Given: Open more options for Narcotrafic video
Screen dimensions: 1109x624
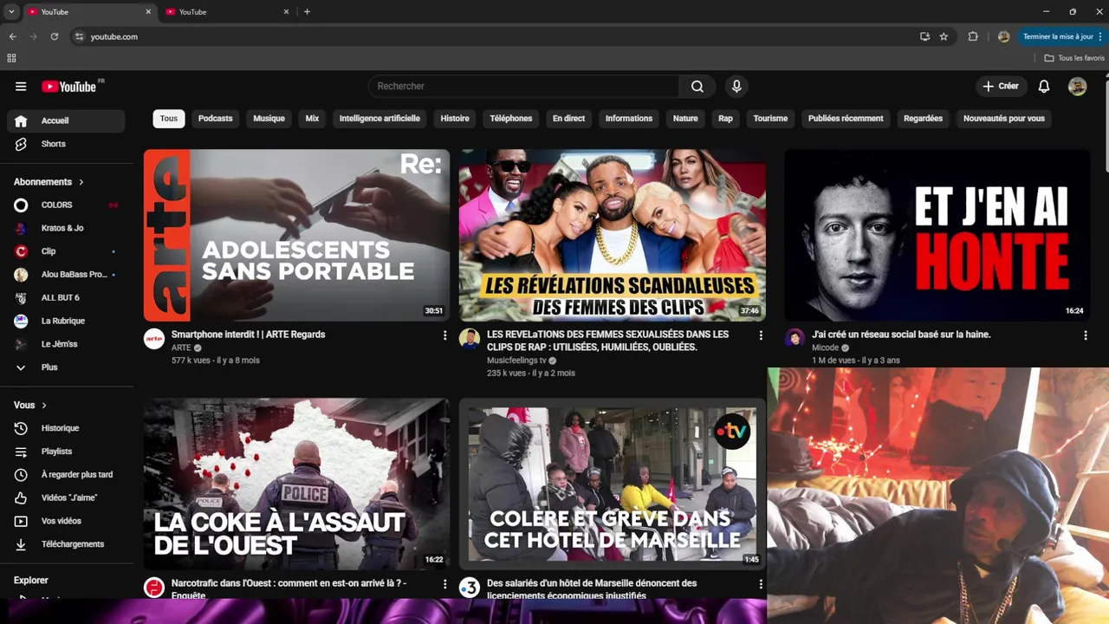Looking at the screenshot, I should (445, 584).
